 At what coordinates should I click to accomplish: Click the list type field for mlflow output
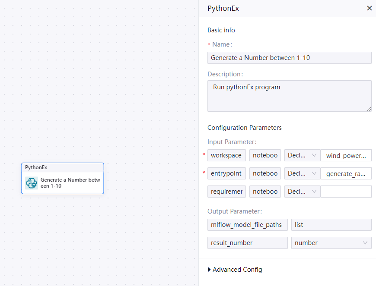click(x=331, y=225)
